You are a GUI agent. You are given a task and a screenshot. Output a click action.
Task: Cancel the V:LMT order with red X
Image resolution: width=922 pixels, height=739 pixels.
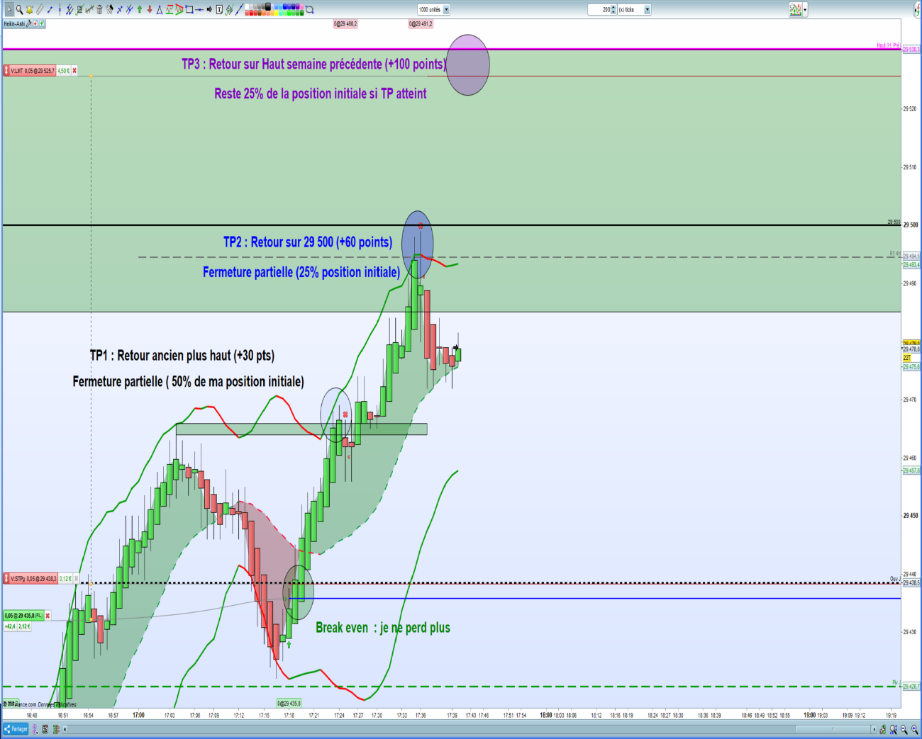[x=74, y=71]
